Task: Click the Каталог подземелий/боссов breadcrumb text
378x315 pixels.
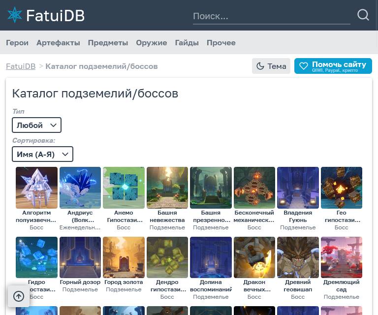Action: (x=101, y=66)
